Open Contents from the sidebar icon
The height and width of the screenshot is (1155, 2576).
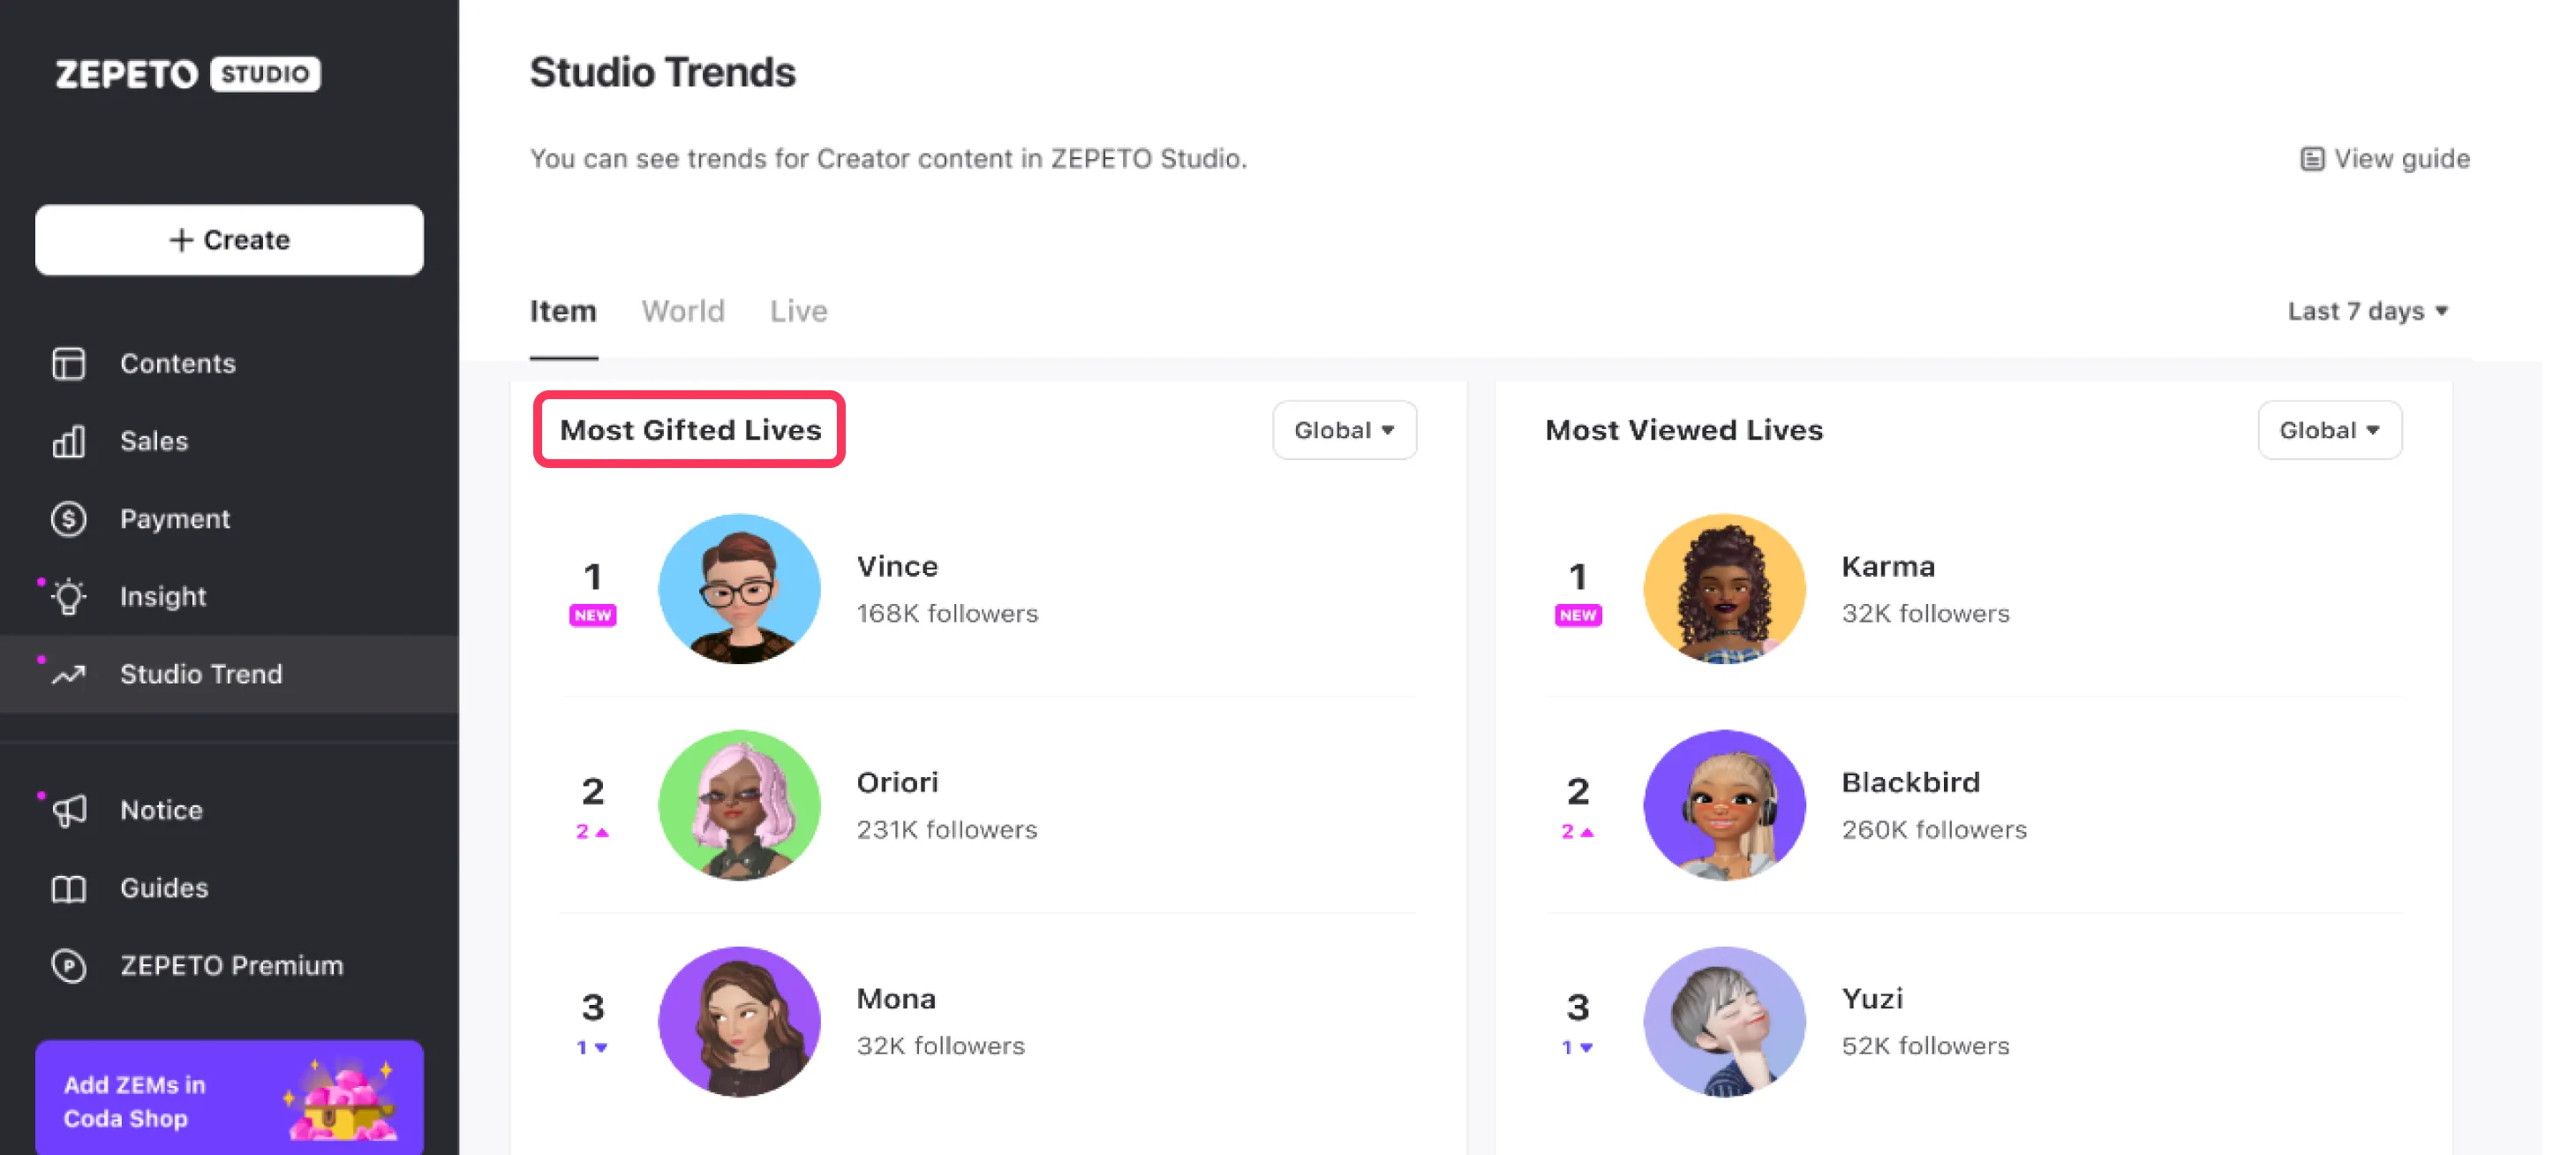[68, 363]
